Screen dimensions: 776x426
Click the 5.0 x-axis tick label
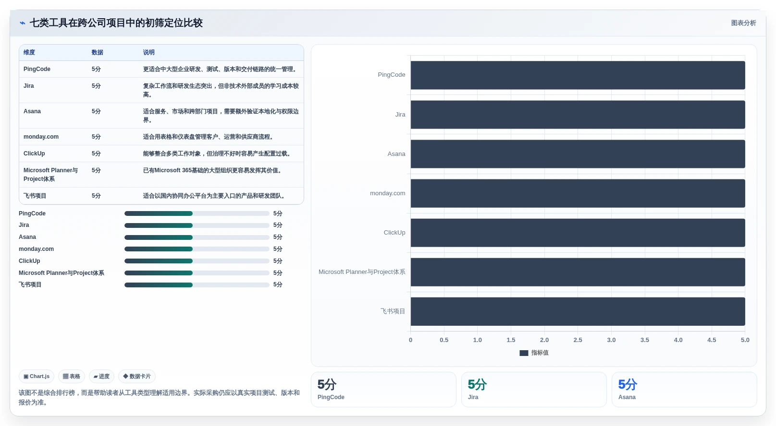(x=745, y=340)
